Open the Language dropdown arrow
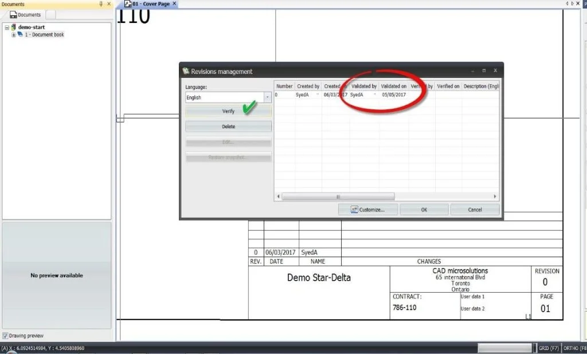Image resolution: width=587 pixels, height=354 pixels. coord(267,97)
